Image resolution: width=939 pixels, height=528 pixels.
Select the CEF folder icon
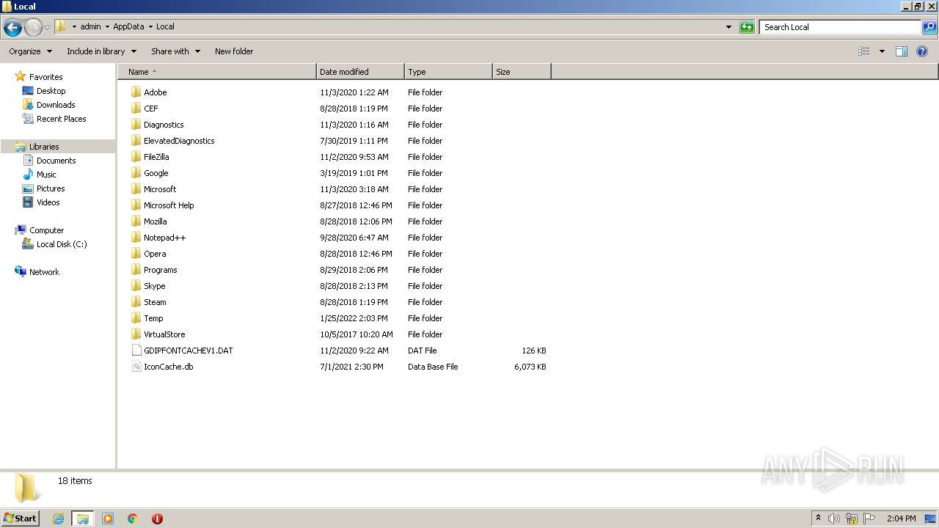pyautogui.click(x=136, y=109)
